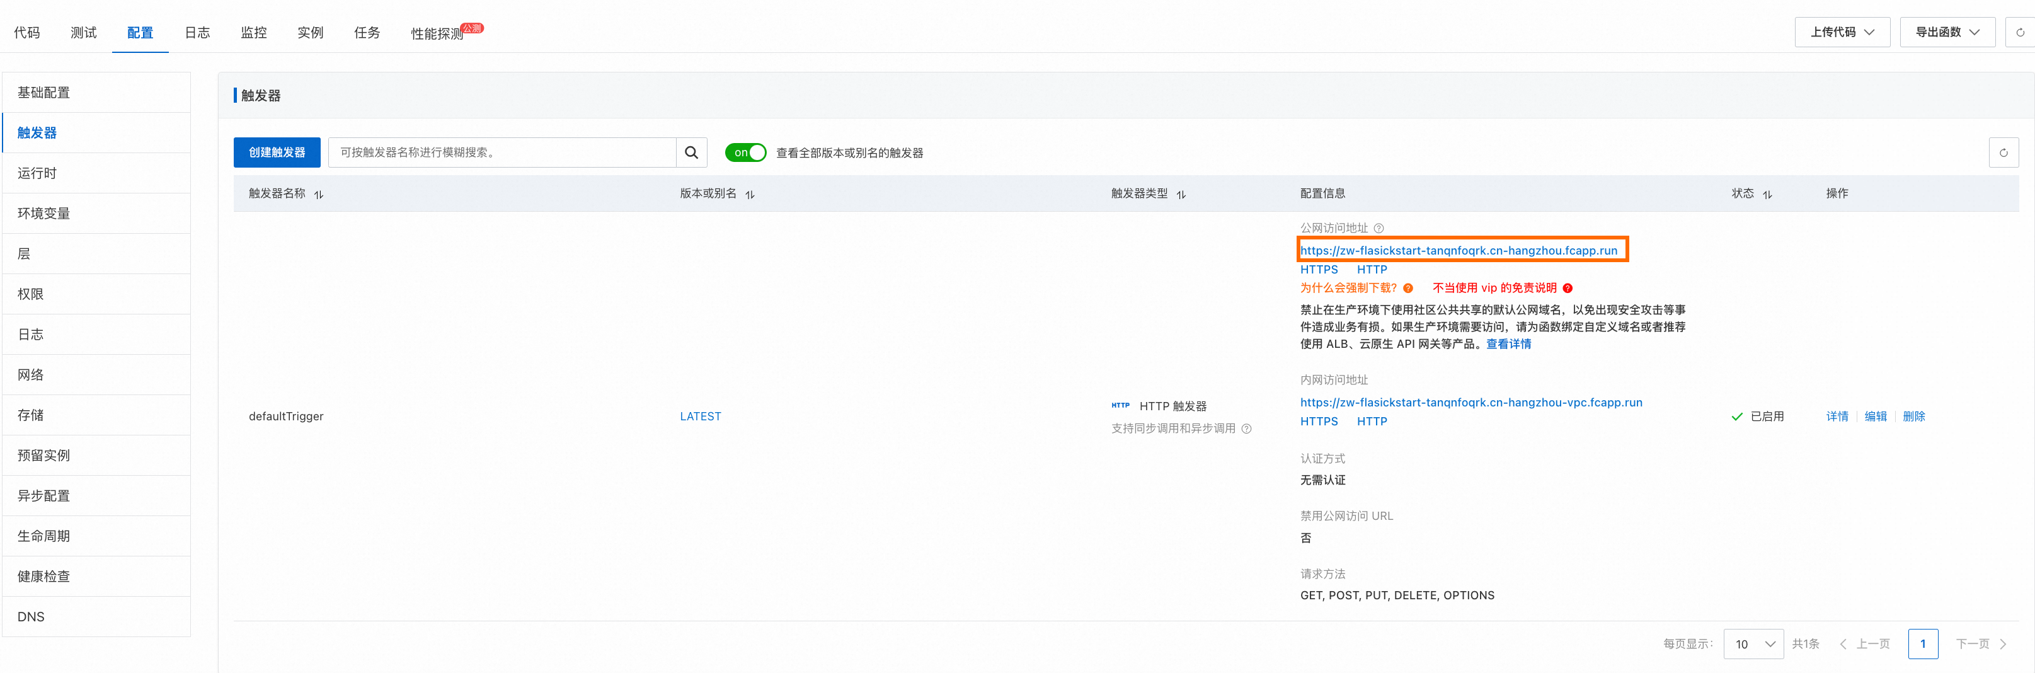Open internal vpc.fcapp.run URL link

1471,402
